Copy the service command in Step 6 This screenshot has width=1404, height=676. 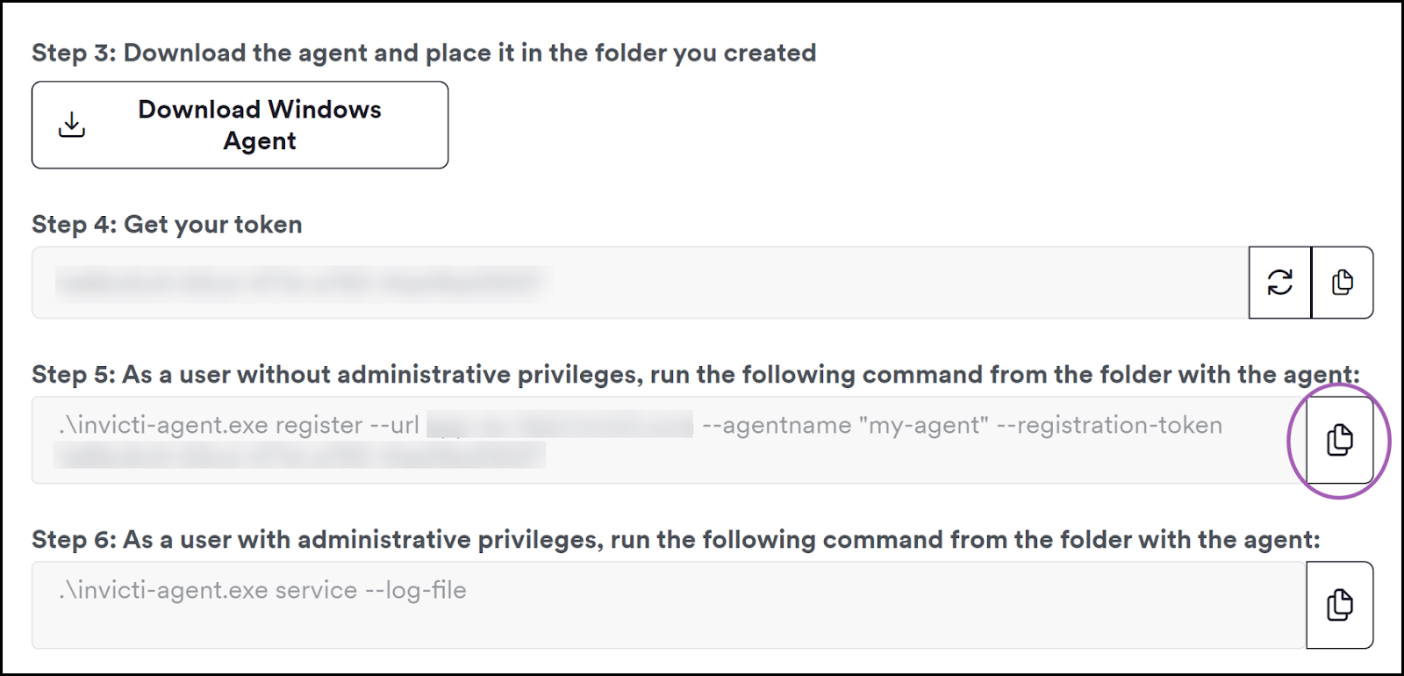pyautogui.click(x=1339, y=605)
